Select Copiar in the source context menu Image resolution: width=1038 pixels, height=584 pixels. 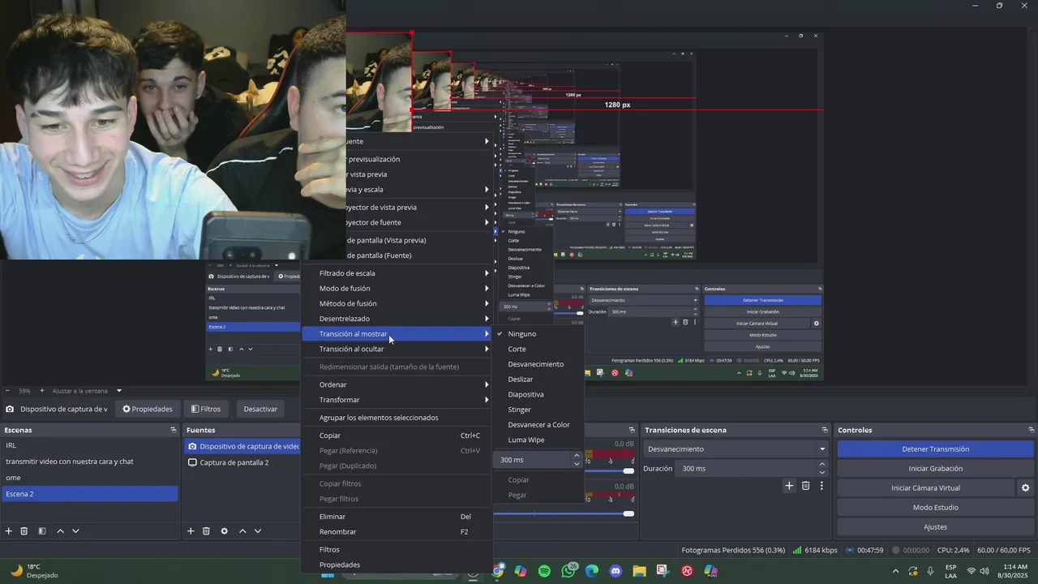(x=397, y=436)
